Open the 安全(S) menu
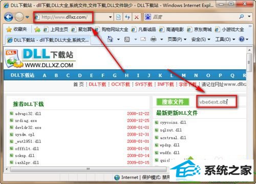 [x=201, y=39]
